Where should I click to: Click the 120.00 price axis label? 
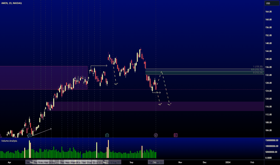pos(268,99)
